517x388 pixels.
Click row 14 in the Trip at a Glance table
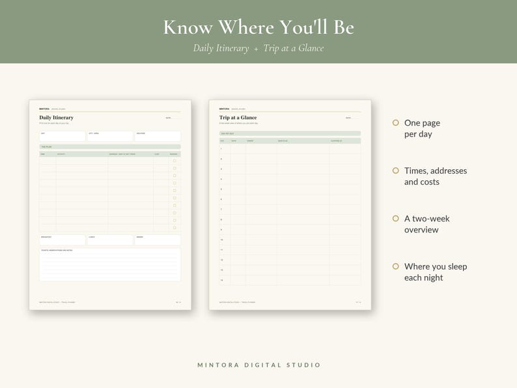coord(290,280)
